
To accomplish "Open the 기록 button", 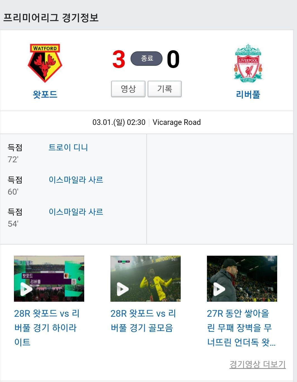I will pos(165,89).
